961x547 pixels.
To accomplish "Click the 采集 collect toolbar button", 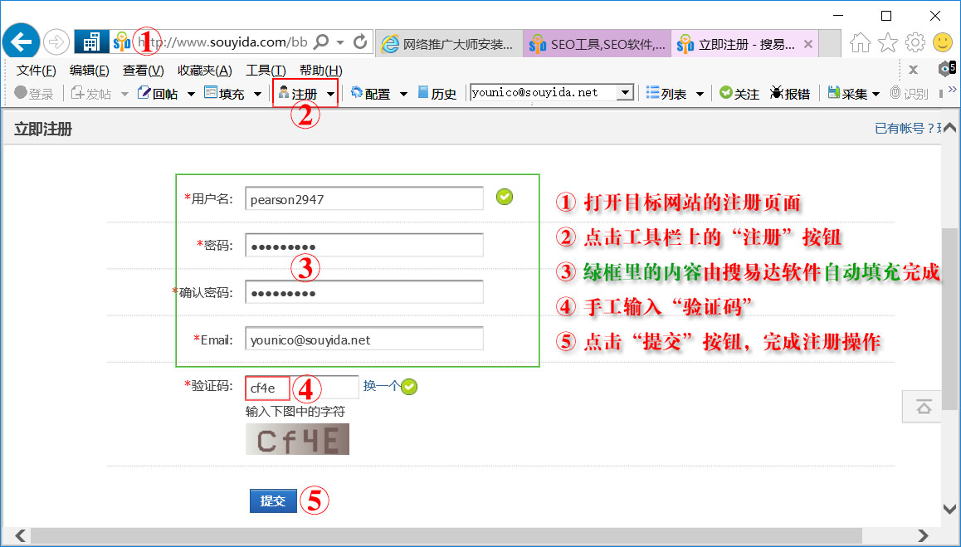I will click(847, 93).
